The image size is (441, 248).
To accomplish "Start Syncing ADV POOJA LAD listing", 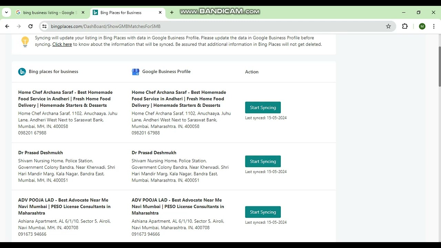I will pyautogui.click(x=263, y=212).
